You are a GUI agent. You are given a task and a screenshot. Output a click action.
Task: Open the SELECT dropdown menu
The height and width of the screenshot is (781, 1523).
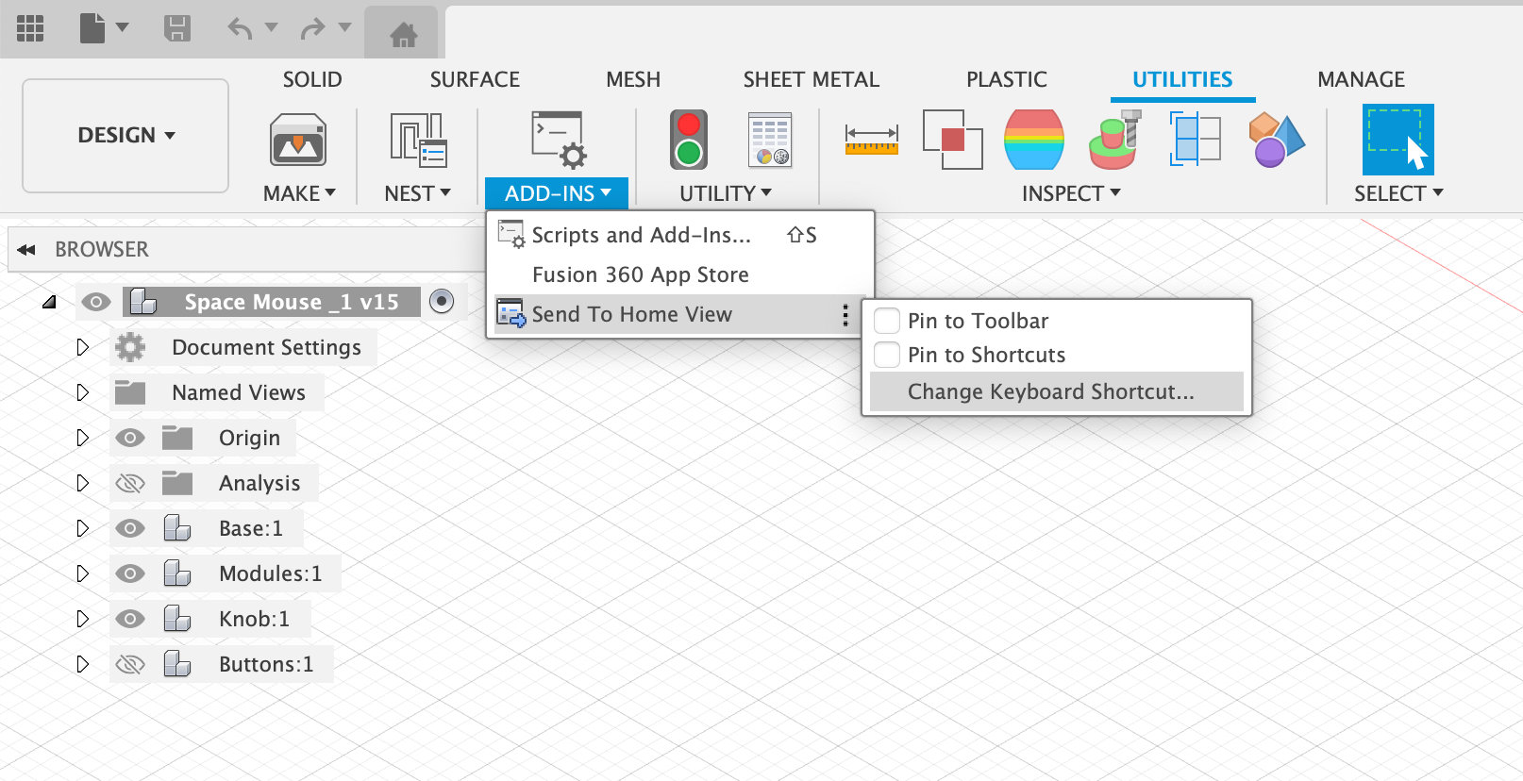tap(1398, 193)
